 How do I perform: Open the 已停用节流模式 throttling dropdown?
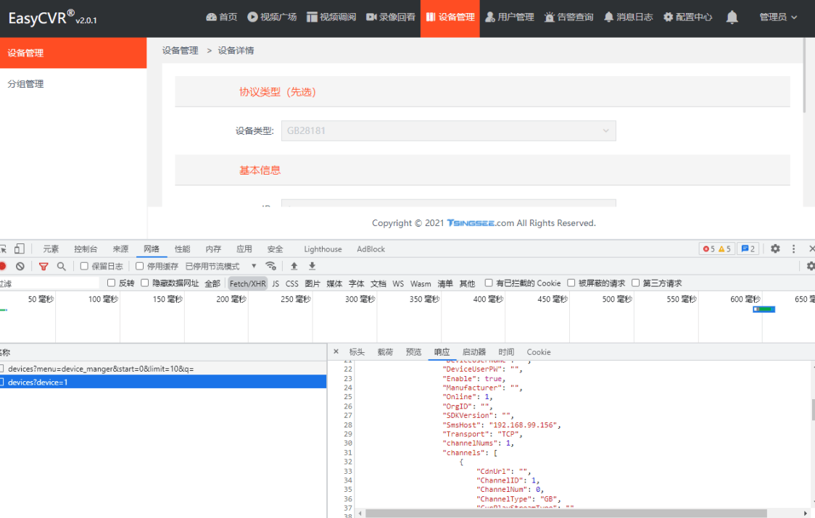coord(221,267)
